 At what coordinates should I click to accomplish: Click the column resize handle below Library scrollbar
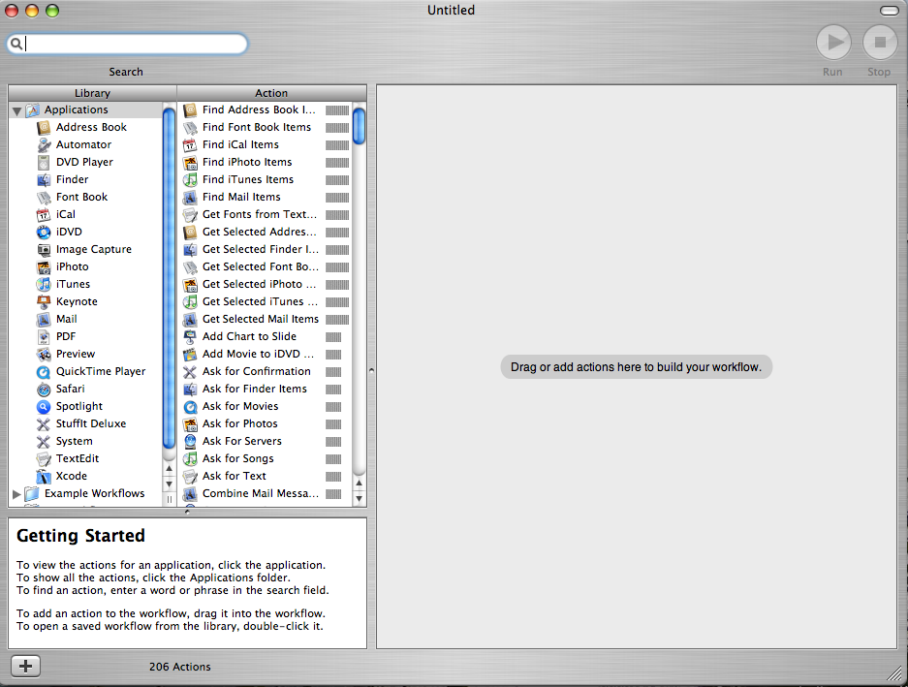pos(169,499)
